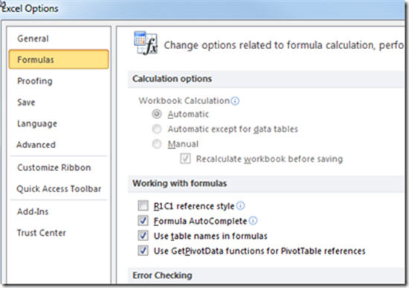Select the Automatic calculation radio button
This screenshot has width=409, height=288.
click(157, 114)
